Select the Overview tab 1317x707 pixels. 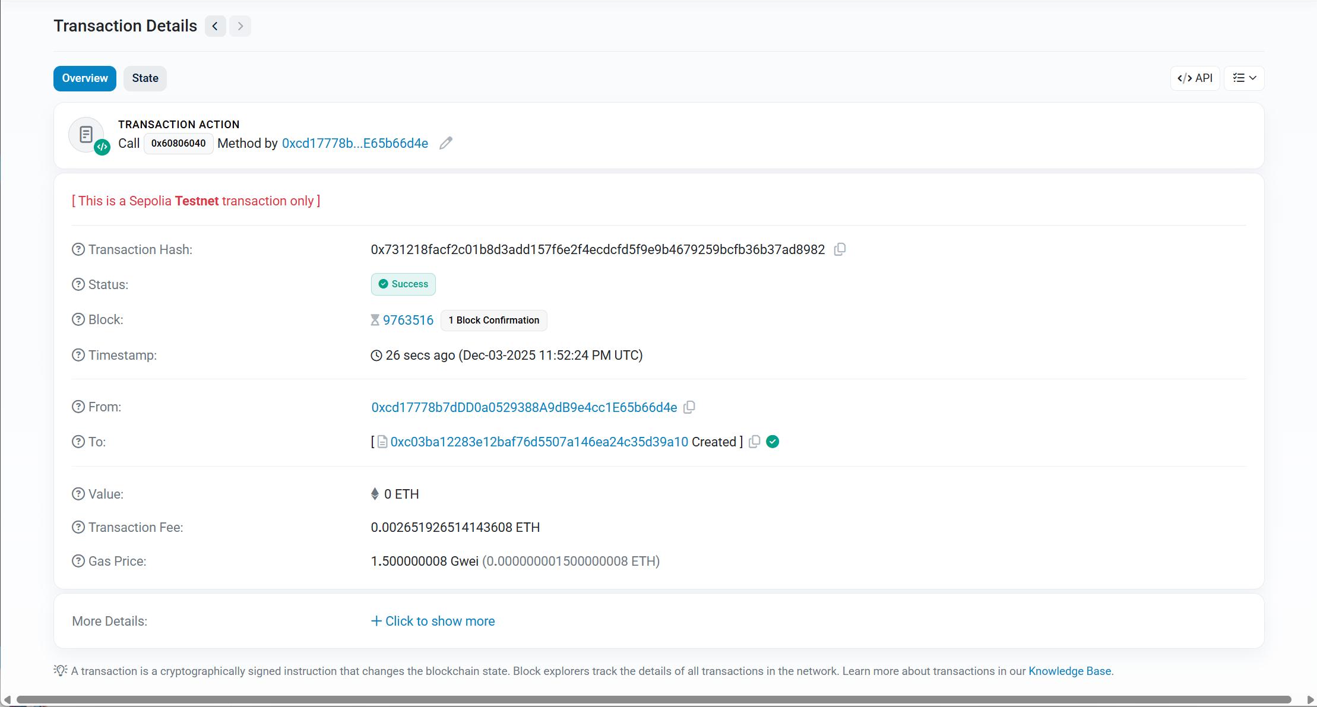tap(85, 78)
